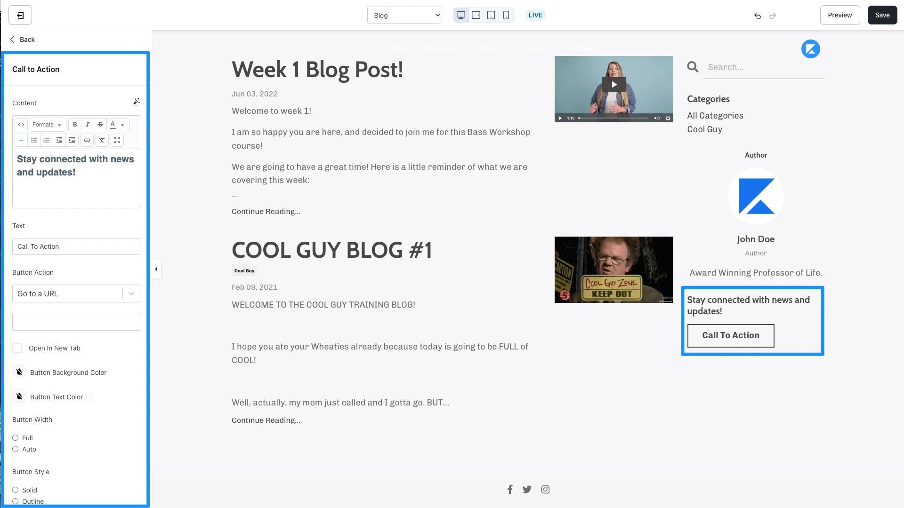Click the AI magic wand icon

click(136, 102)
